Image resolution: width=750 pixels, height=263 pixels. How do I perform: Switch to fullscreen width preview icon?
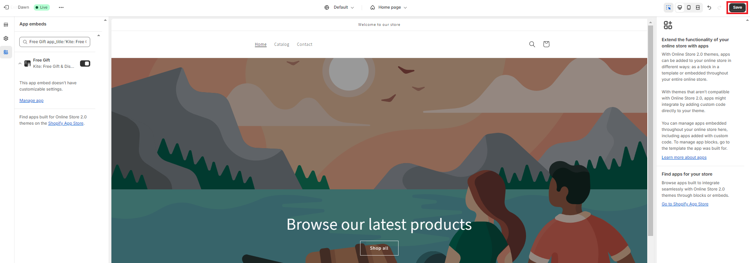pos(698,7)
